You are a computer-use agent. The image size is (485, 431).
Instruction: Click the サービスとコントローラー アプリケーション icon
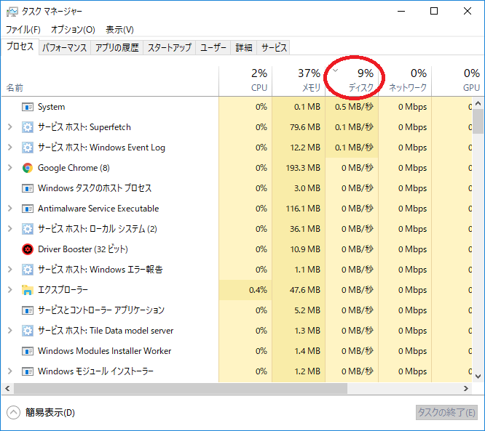click(28, 310)
